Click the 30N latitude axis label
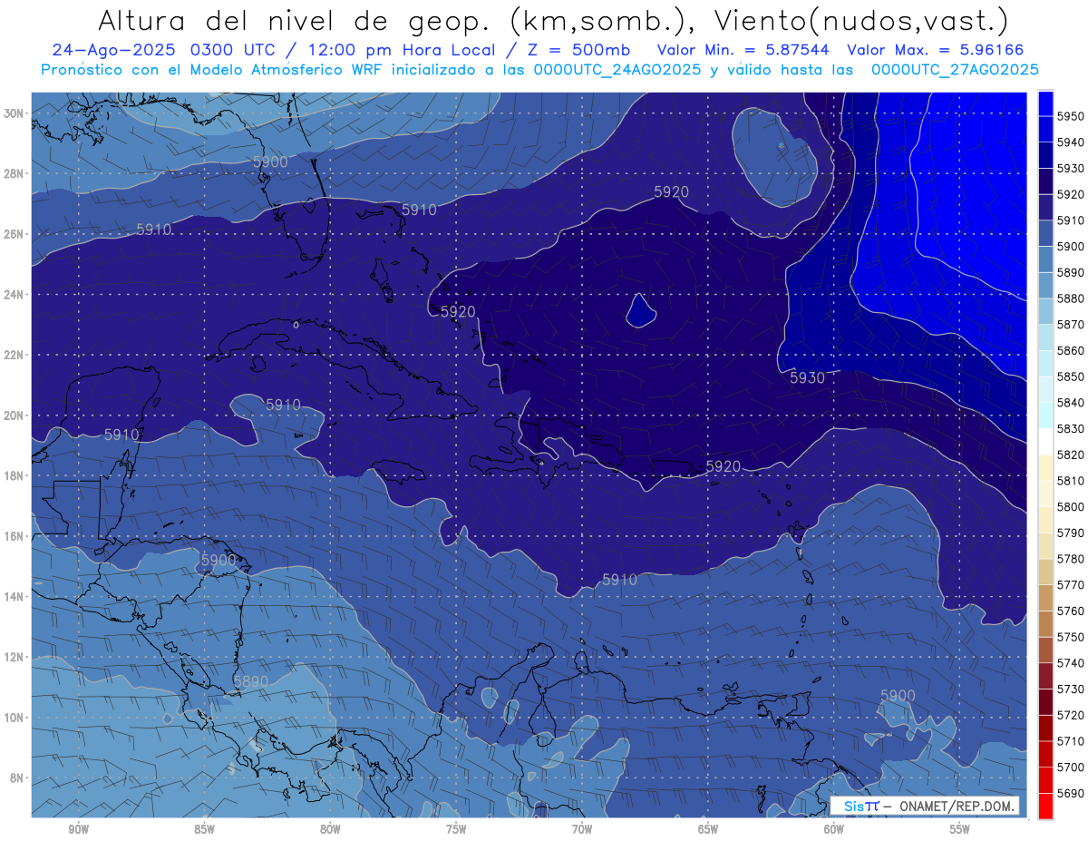The image size is (1088, 841). click(x=14, y=113)
